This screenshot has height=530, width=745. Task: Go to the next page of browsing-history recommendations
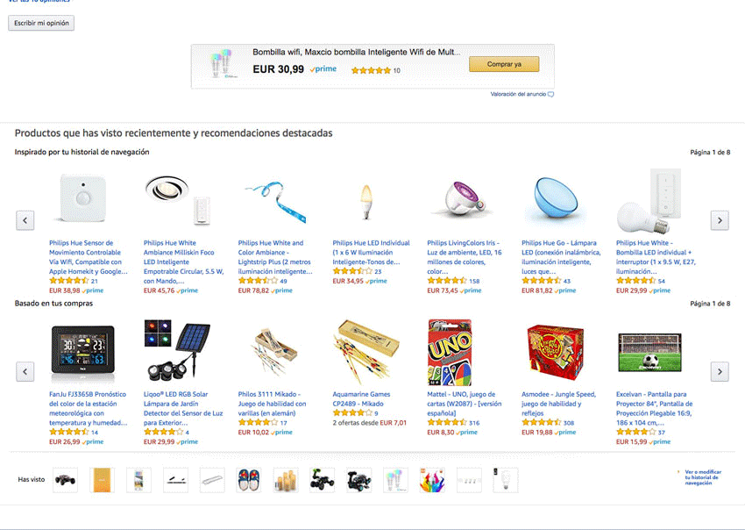click(x=720, y=220)
